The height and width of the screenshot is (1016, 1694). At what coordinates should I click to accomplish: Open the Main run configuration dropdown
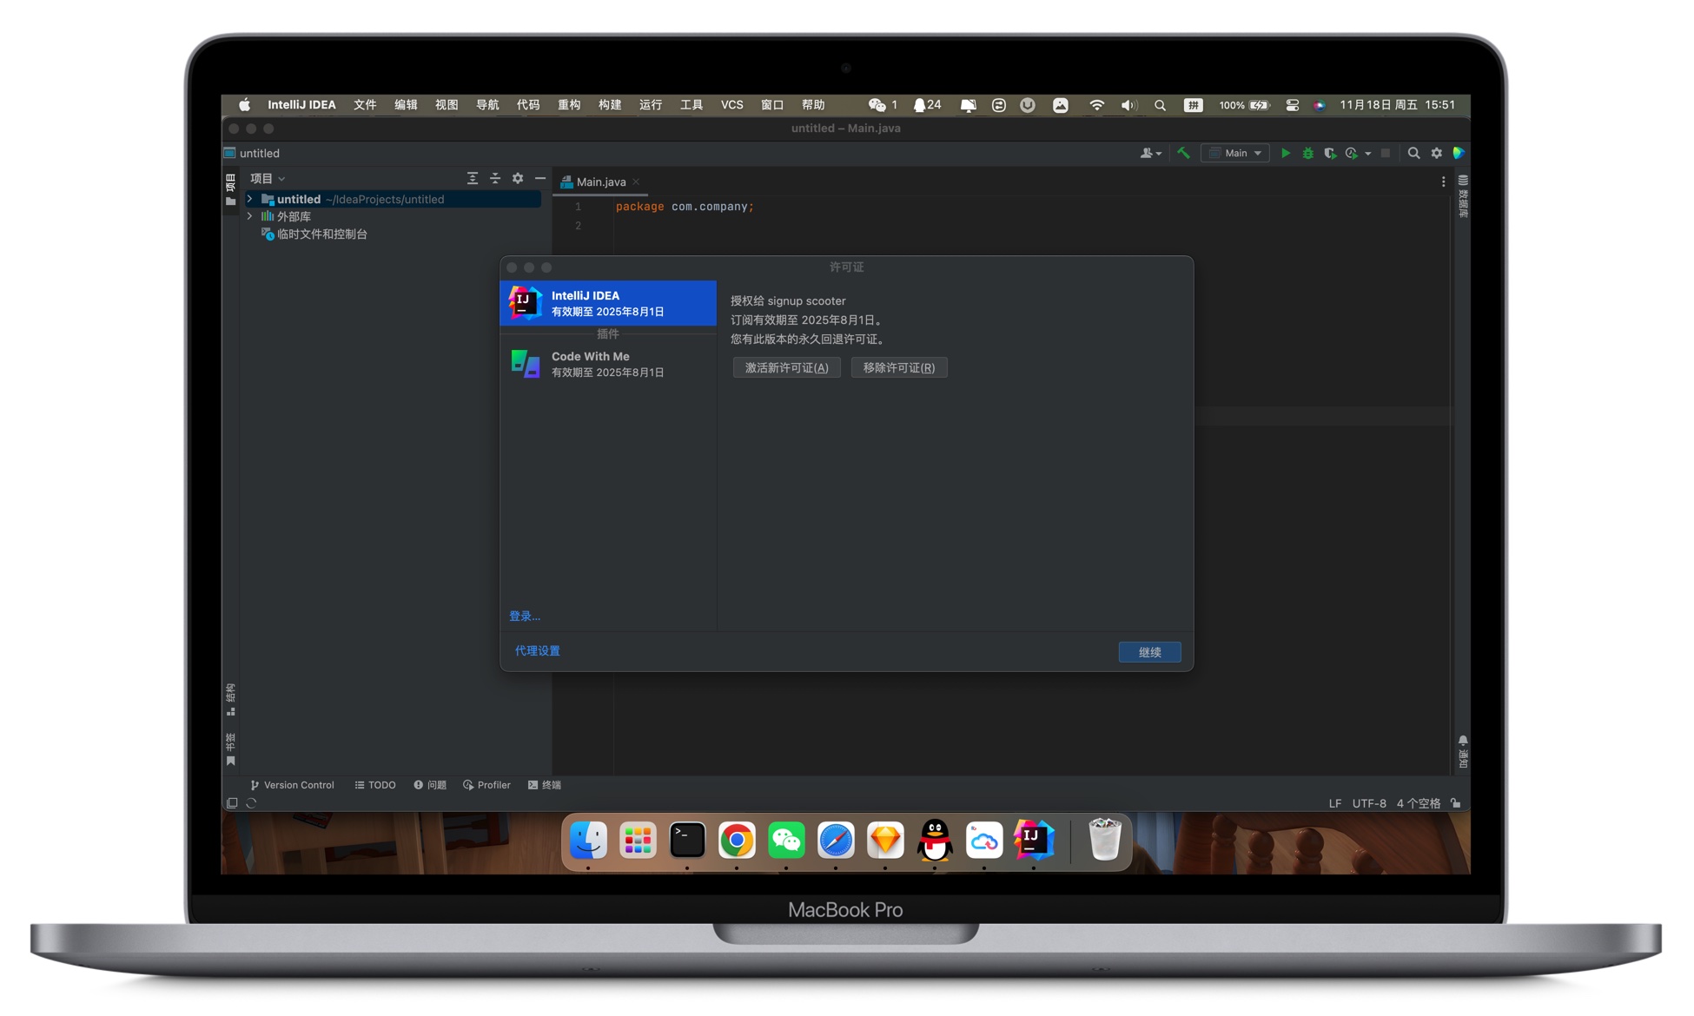point(1235,153)
